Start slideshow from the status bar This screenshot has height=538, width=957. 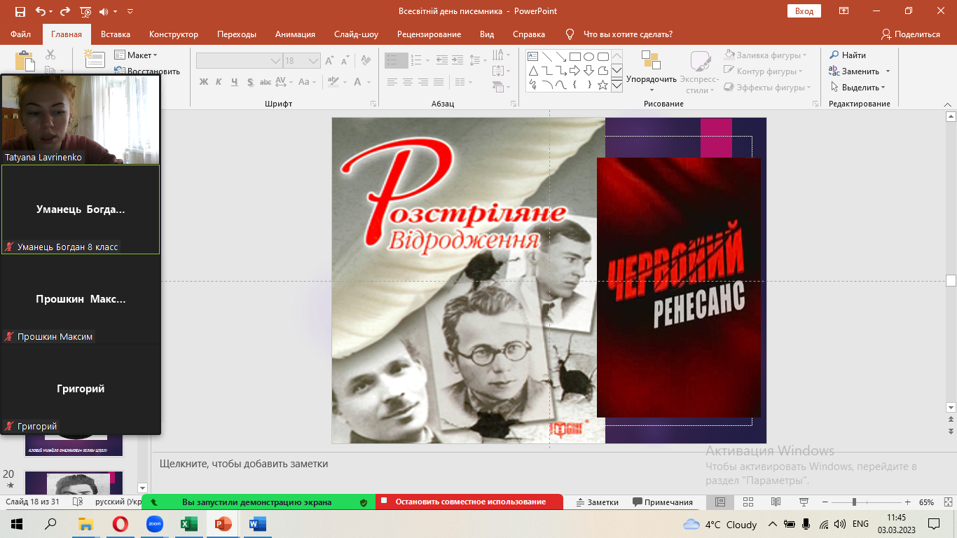pos(804,502)
